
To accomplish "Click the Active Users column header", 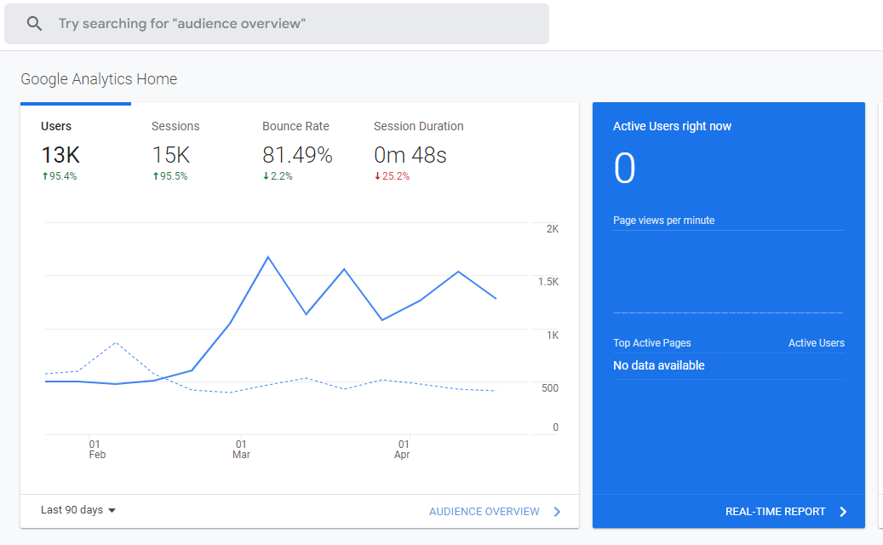I will point(817,343).
